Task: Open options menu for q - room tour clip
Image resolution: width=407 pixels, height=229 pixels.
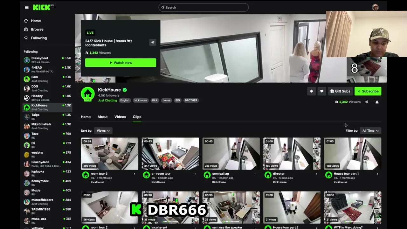Action: click(195, 174)
